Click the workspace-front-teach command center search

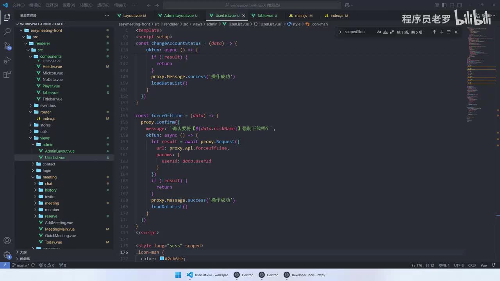pos(252,5)
